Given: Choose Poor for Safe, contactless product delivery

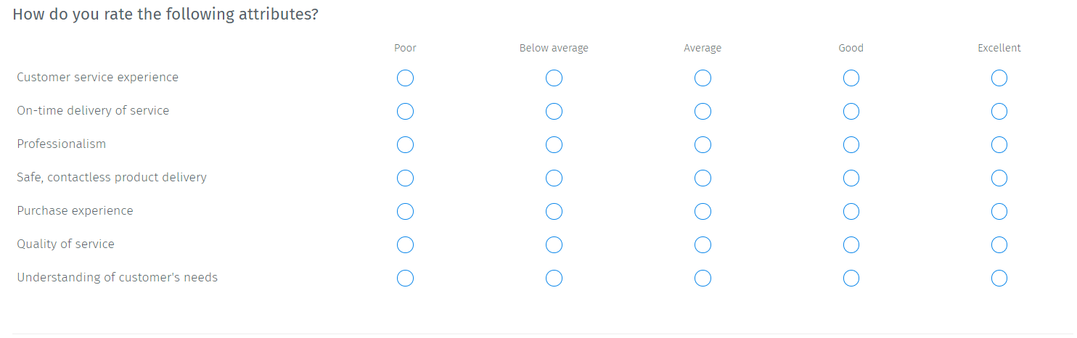Looking at the screenshot, I should click(x=406, y=178).
